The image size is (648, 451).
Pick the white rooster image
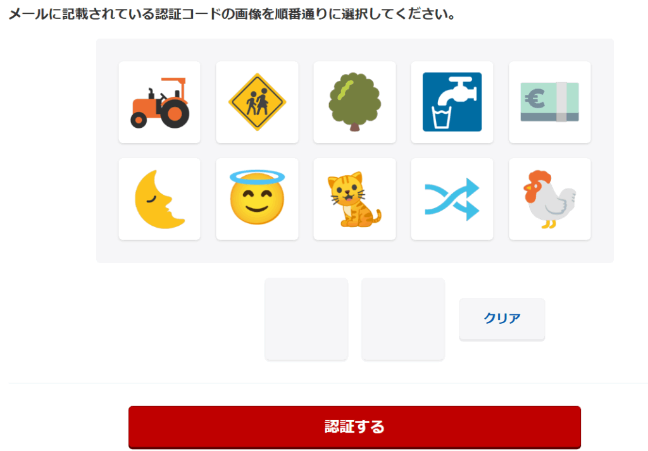pos(550,199)
